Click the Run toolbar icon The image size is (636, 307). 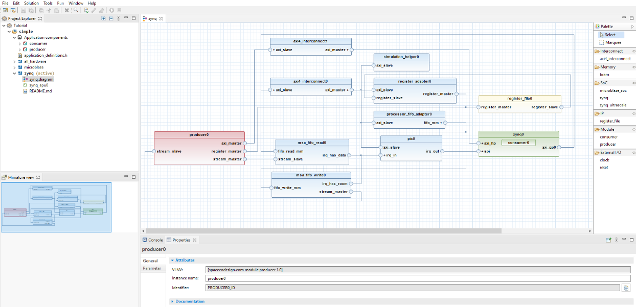point(111,9)
